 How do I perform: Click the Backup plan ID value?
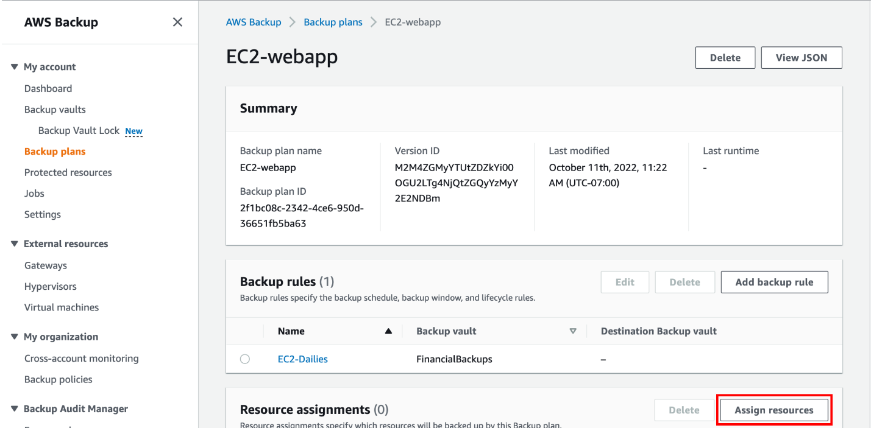pyautogui.click(x=302, y=216)
